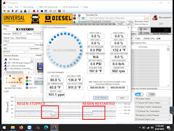This screenshot has width=174, height=131.
Task: Open the Trip menu
Action: (x=17, y=7)
